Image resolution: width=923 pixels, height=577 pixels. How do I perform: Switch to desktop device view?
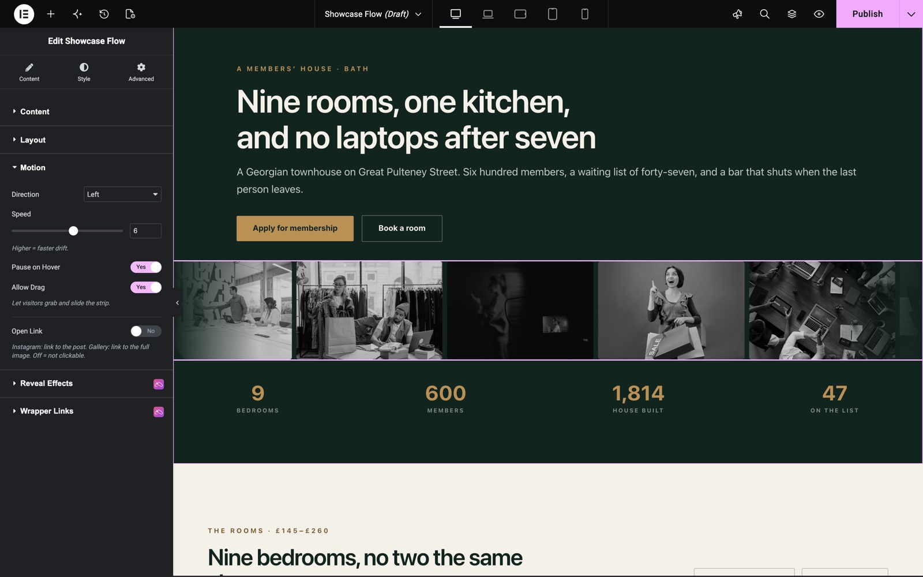click(x=456, y=14)
